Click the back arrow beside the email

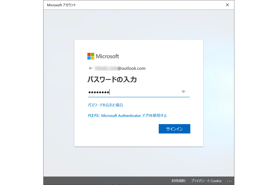91,68
